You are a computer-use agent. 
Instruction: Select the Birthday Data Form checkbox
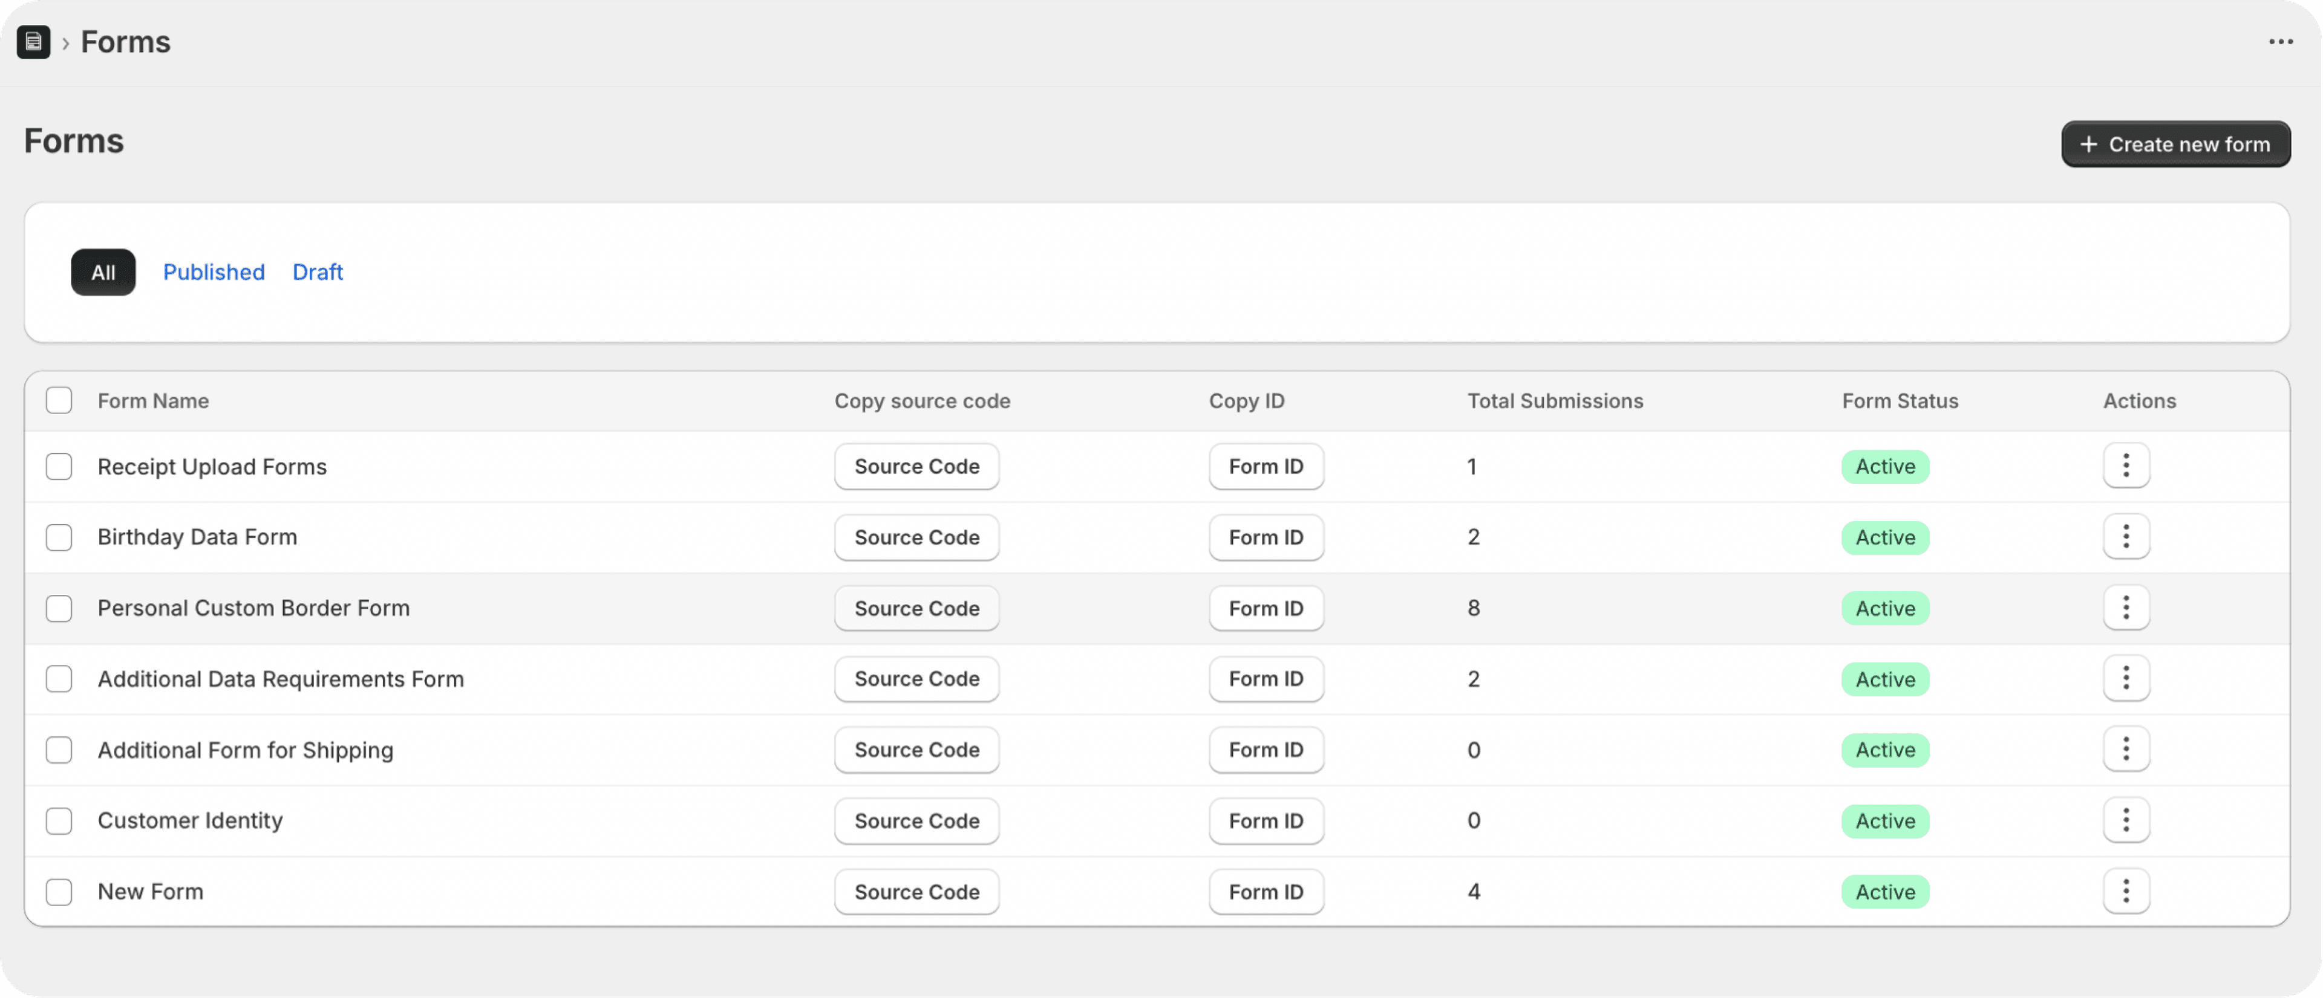coord(59,537)
